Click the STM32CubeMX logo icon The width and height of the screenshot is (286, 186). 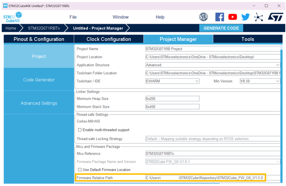(x=12, y=17)
